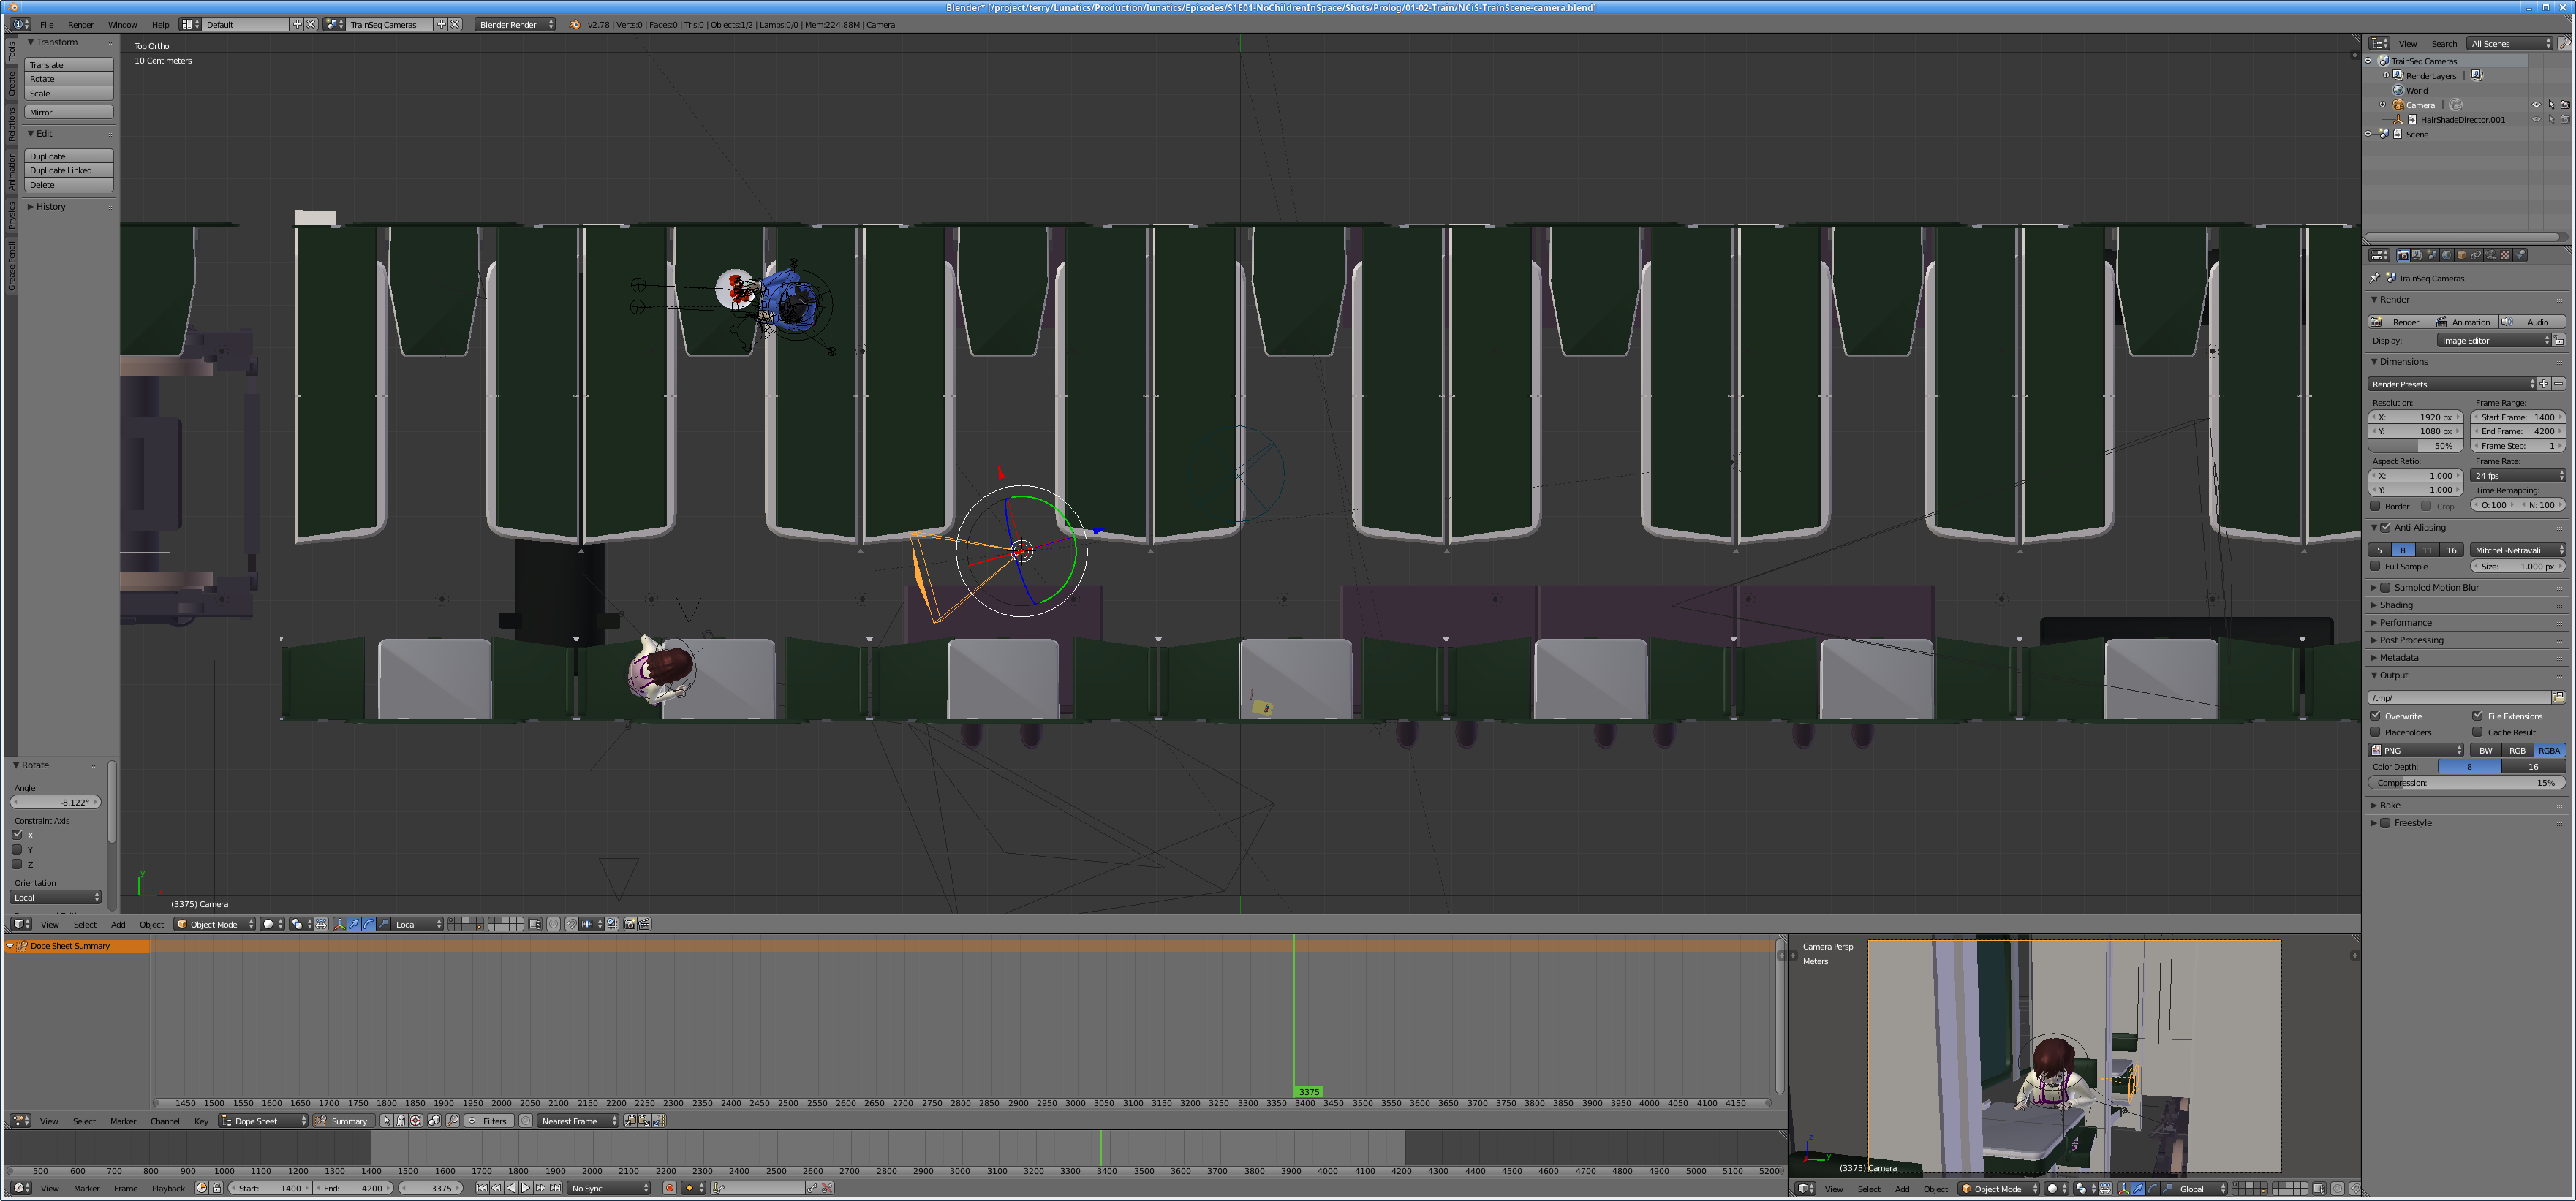2576x1201 pixels.
Task: Enable the Y constraint axis checkbox
Action: point(17,849)
